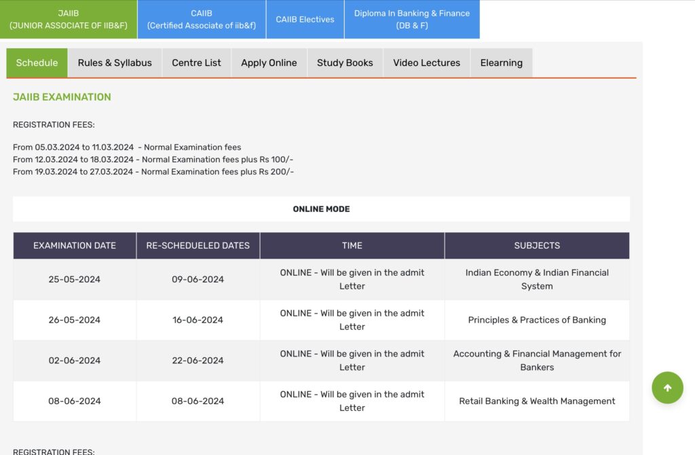Click the first REGISTRATION FEES: label under the heading
The image size is (695, 455).
[x=54, y=124]
